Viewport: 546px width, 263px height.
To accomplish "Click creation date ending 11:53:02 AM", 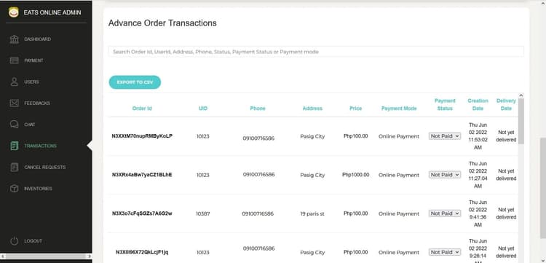I will 478,136.
